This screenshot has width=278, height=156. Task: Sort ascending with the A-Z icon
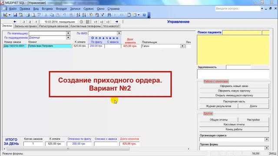pos(78,15)
